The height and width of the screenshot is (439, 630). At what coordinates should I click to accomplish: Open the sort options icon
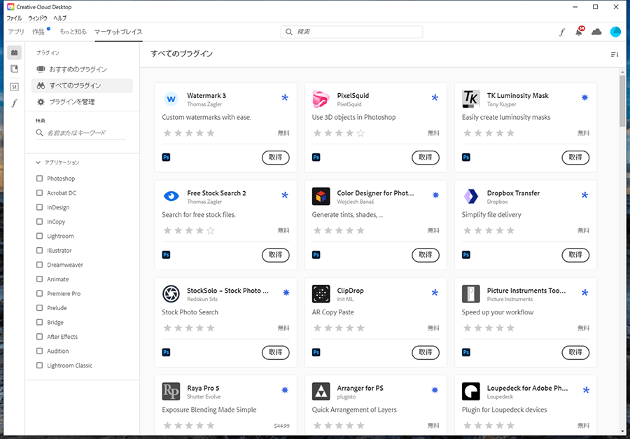[x=615, y=55]
